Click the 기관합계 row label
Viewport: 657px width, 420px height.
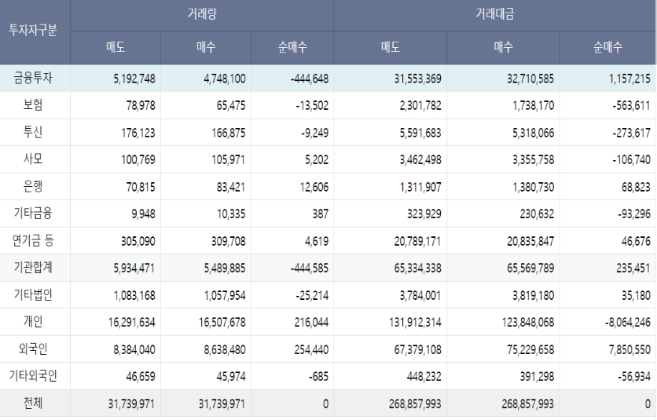pyautogui.click(x=34, y=268)
